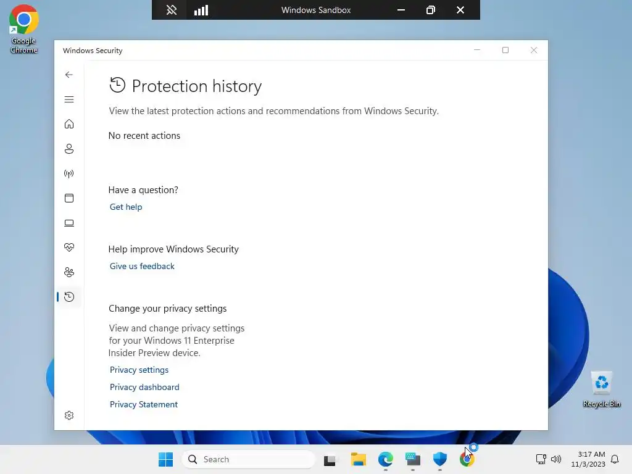Click the volume speaker tray icon
The image size is (632, 474).
pos(556,459)
